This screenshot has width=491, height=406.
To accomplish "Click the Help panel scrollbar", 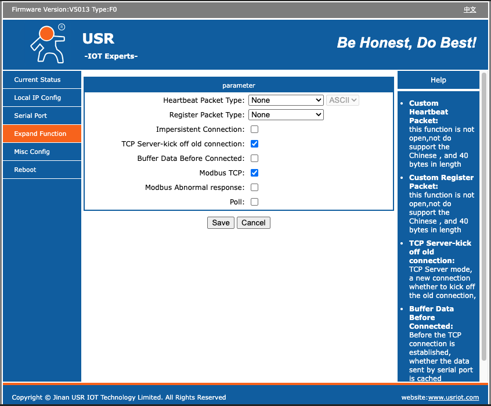I will [484, 216].
